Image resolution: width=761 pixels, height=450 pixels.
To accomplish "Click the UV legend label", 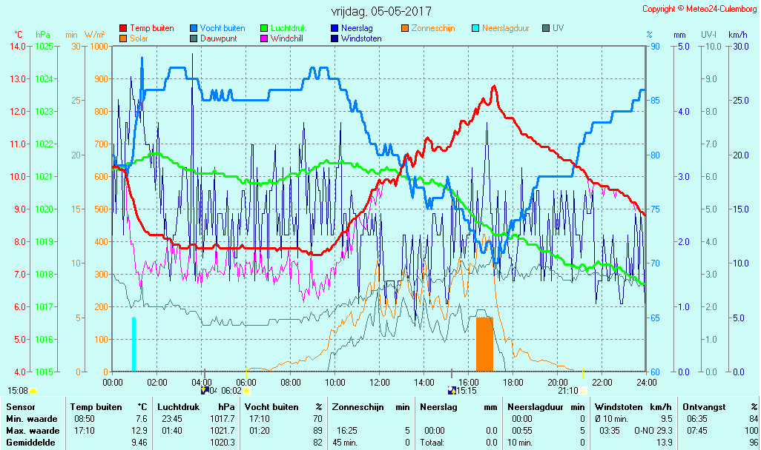I will tap(559, 28).
